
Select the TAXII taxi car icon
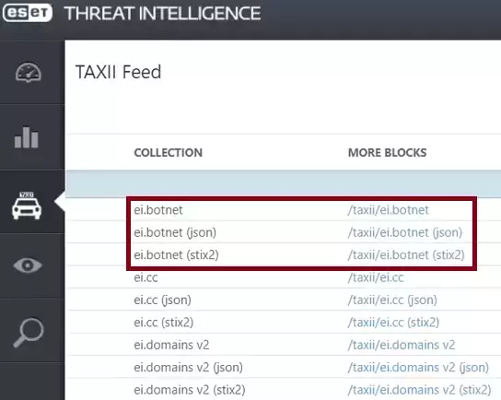click(27, 206)
